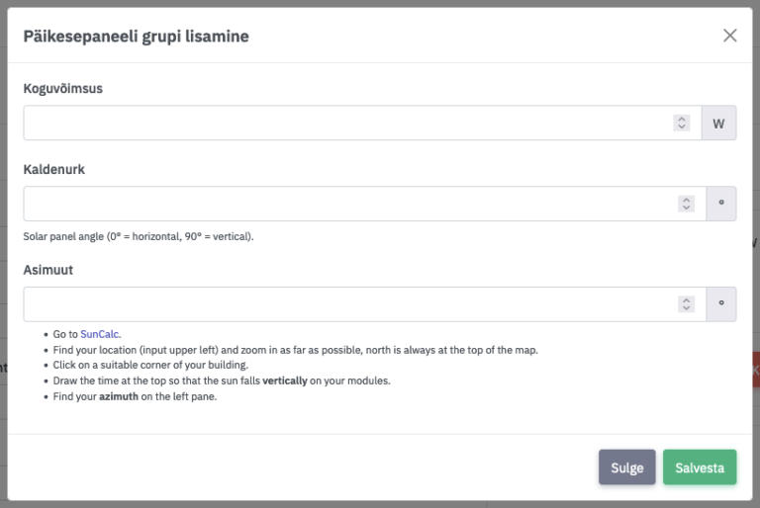The width and height of the screenshot is (760, 508).
Task: Decrease Asimuut value with down arrow
Action: (x=686, y=308)
